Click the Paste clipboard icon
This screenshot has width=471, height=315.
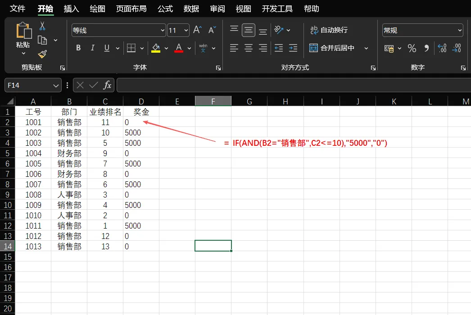click(x=24, y=30)
